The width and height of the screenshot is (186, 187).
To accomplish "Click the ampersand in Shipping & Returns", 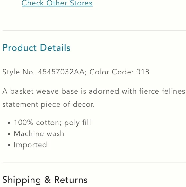I will (x=48, y=180).
